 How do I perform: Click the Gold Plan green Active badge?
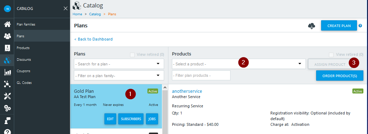[152, 91]
